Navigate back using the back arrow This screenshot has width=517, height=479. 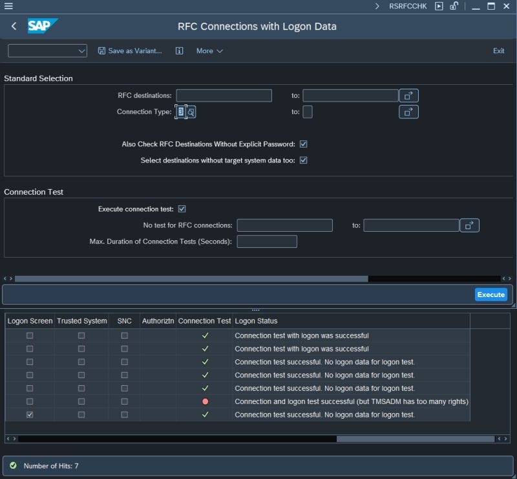[14, 27]
